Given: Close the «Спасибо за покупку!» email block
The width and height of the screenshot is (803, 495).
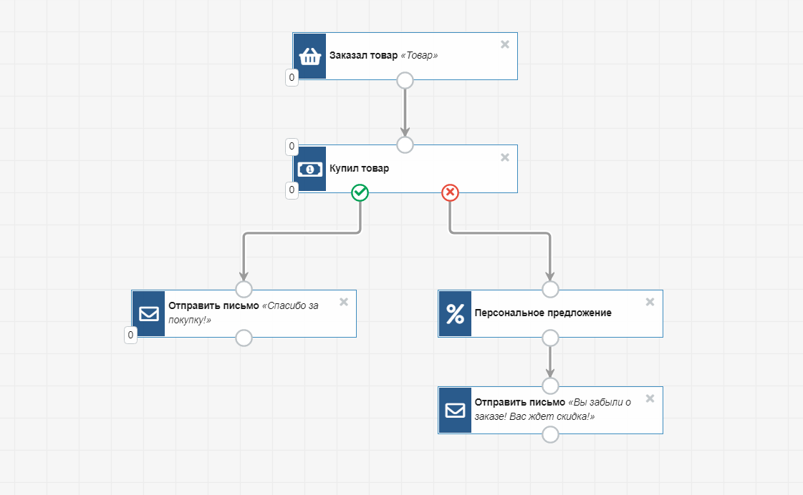Looking at the screenshot, I should (343, 302).
